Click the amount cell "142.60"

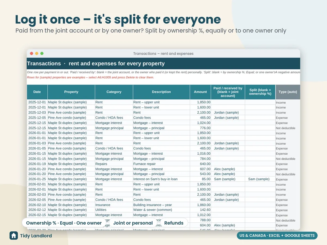tap(200, 210)
